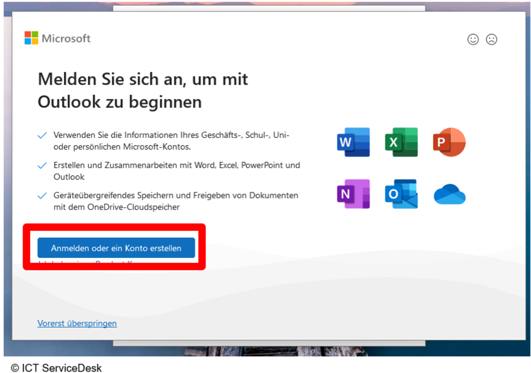Image resolution: width=531 pixels, height=373 pixels.
Task: Click the Microsoft logo
Action: 57,38
